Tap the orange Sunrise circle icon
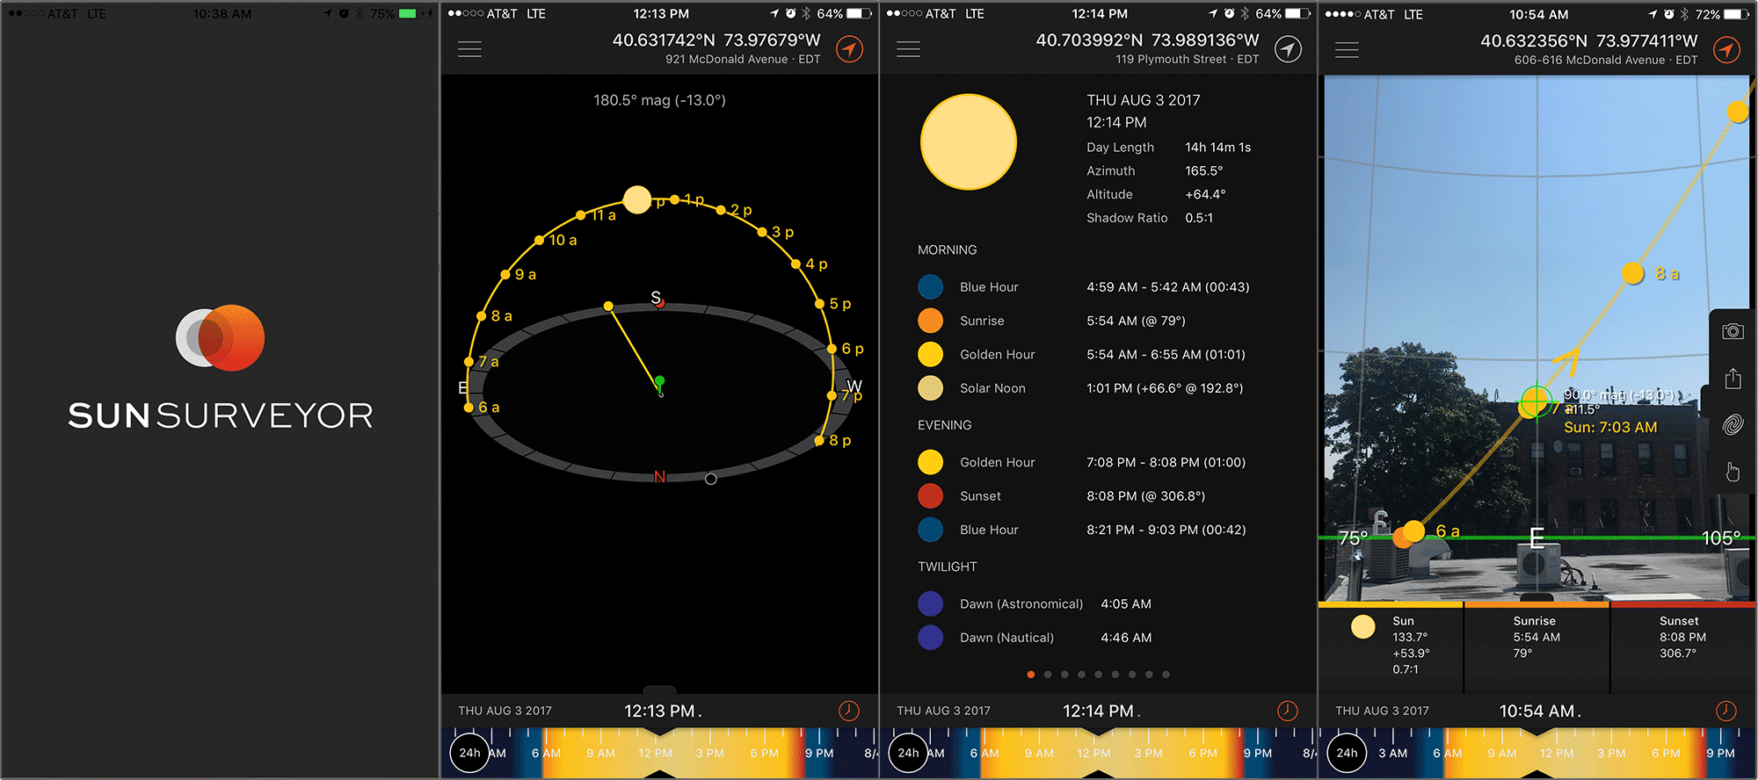This screenshot has width=1758, height=780. click(930, 321)
